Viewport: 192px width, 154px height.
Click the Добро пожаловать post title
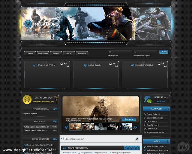coord(78,148)
